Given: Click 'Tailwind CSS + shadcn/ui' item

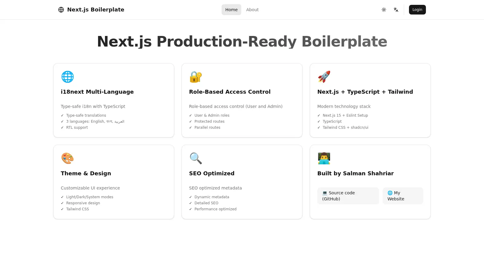Looking at the screenshot, I should pos(345,128).
